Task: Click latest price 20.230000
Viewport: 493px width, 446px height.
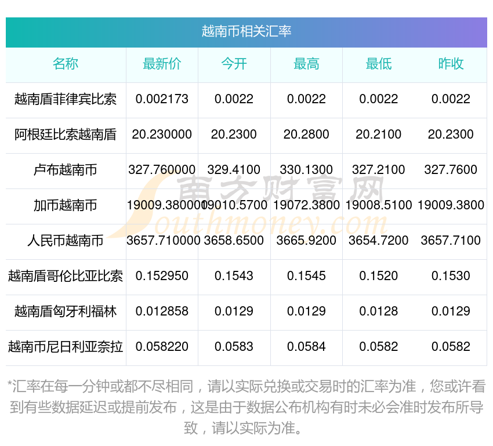Action: [162, 135]
